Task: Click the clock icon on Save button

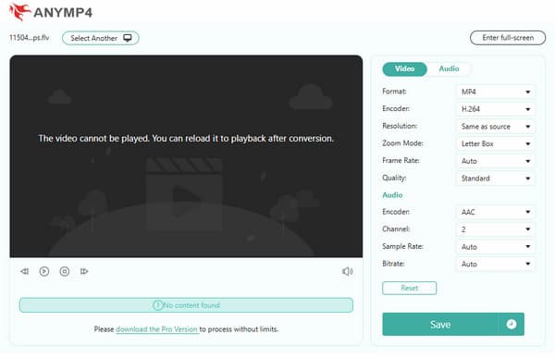Action: point(512,324)
